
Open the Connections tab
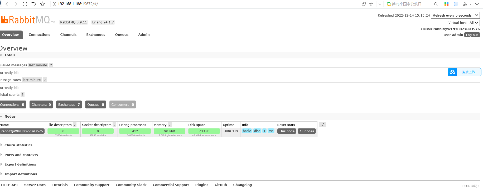tap(40, 34)
